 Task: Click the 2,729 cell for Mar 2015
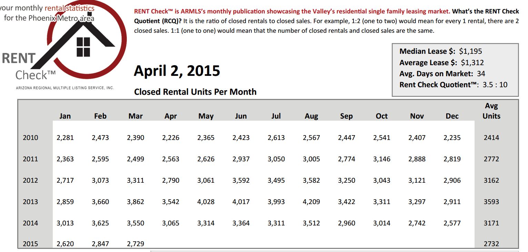coord(136,244)
